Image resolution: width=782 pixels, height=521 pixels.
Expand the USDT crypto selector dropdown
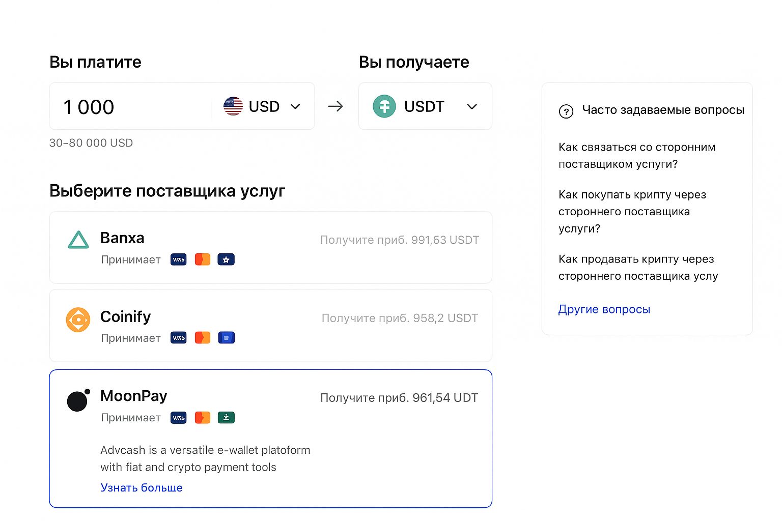tap(472, 106)
